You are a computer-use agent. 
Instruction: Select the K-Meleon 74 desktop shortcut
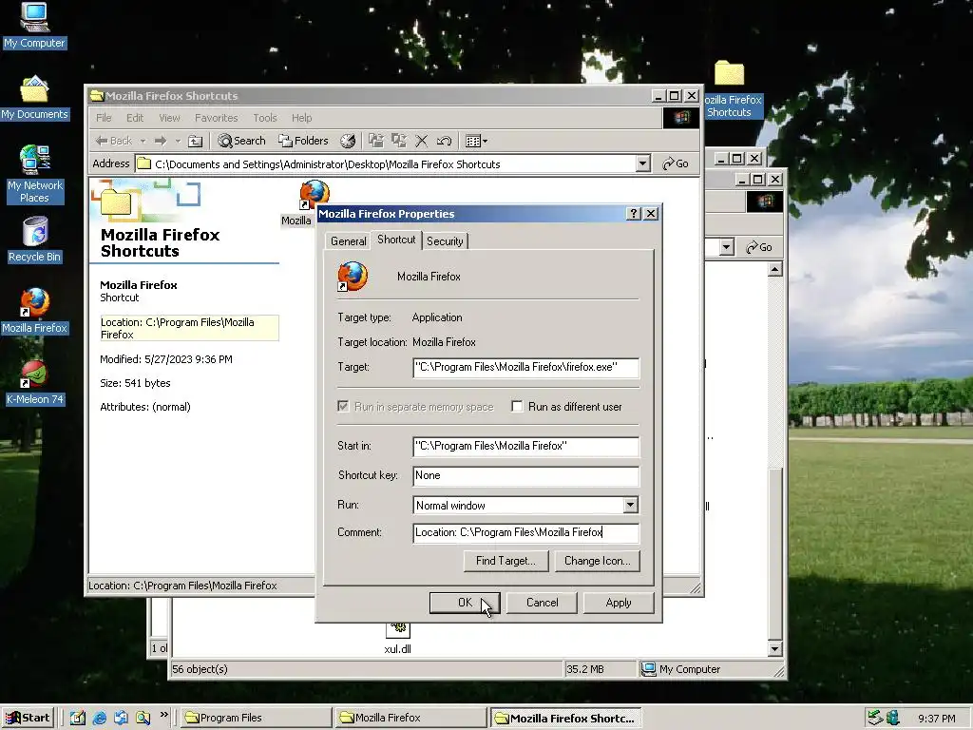tap(35, 383)
